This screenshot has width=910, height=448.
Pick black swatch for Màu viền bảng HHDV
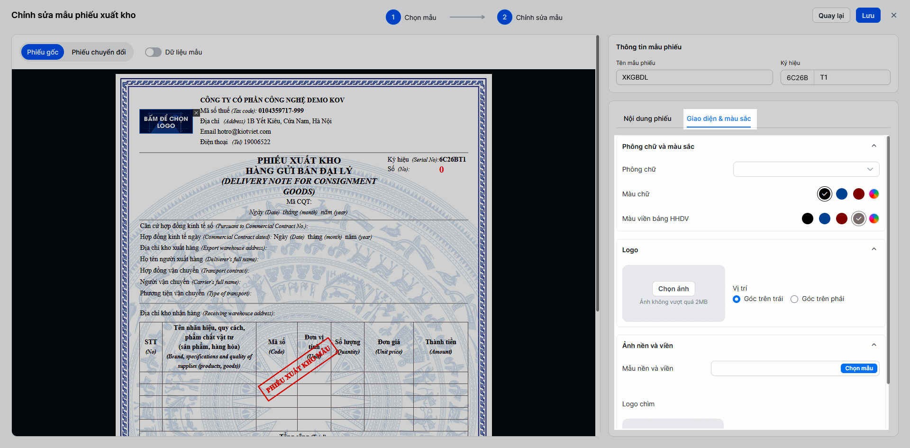pos(808,219)
